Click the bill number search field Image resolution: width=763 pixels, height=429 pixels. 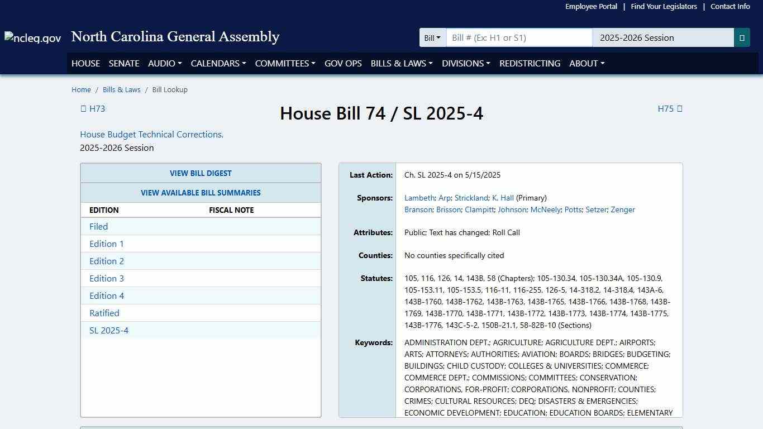point(518,37)
